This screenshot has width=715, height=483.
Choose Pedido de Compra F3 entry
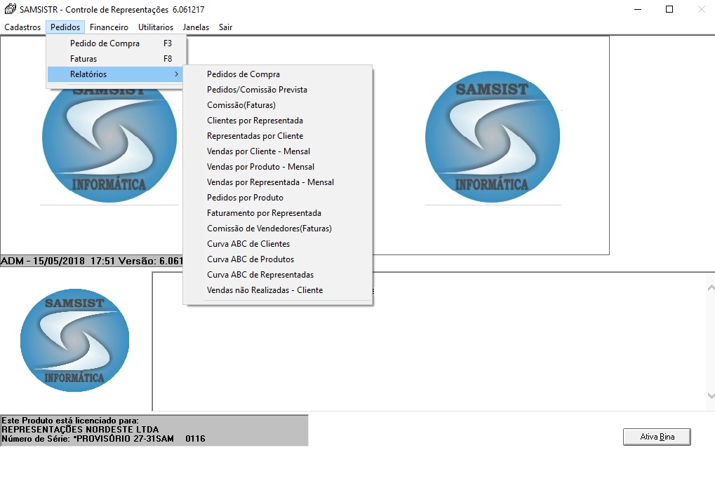tap(116, 43)
